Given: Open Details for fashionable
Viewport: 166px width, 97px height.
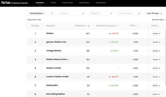Looking at the screenshot, I should coord(156,86).
